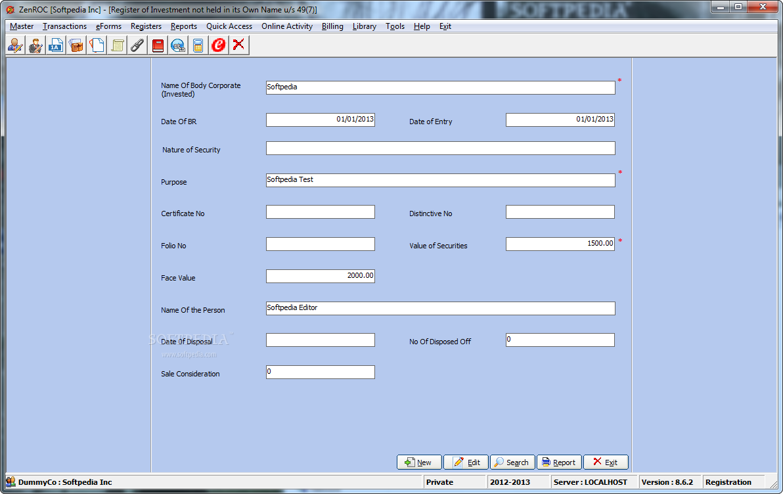Open the Registers menu
Screen dimensions: 783x494
[146, 26]
